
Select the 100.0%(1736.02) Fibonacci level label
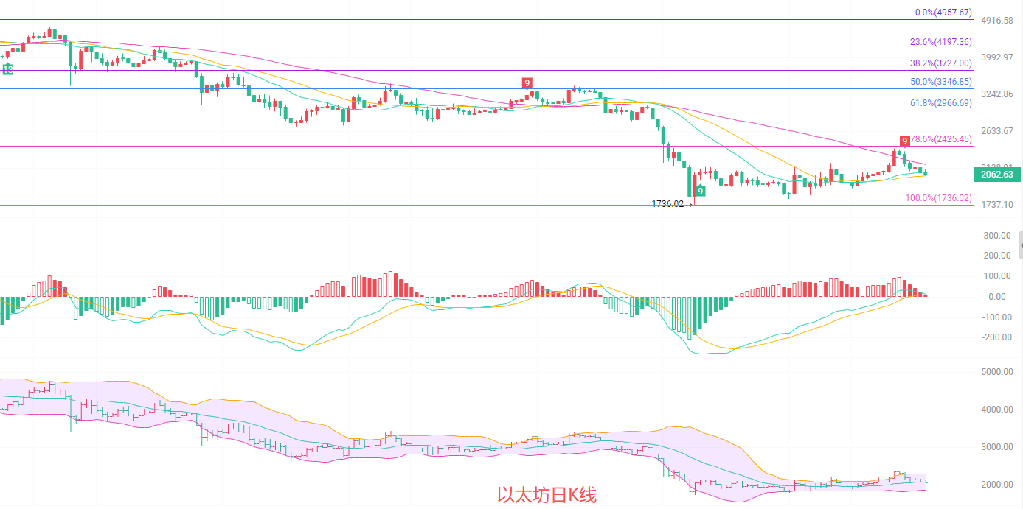click(x=939, y=198)
